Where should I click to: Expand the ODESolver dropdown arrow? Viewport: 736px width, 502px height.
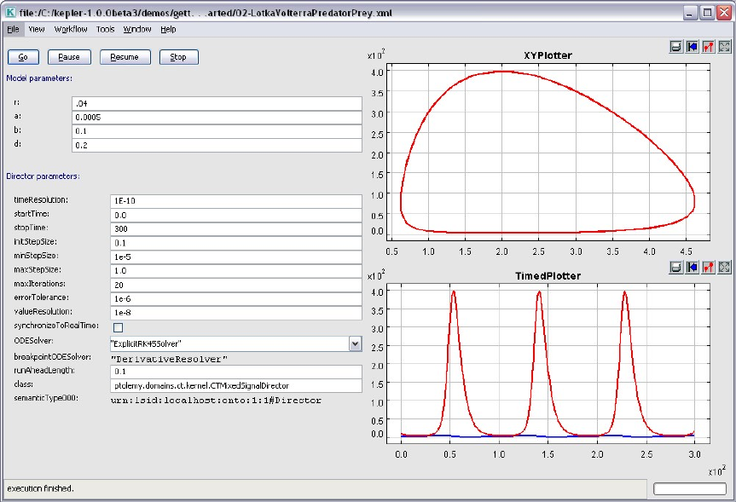(x=355, y=343)
